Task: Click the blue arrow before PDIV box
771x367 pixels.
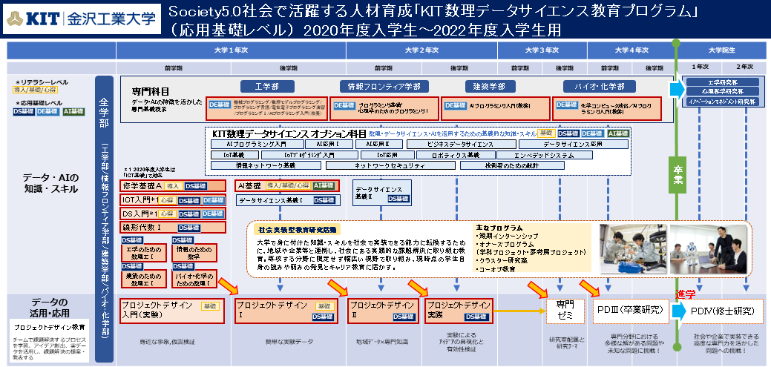Action: coord(676,311)
